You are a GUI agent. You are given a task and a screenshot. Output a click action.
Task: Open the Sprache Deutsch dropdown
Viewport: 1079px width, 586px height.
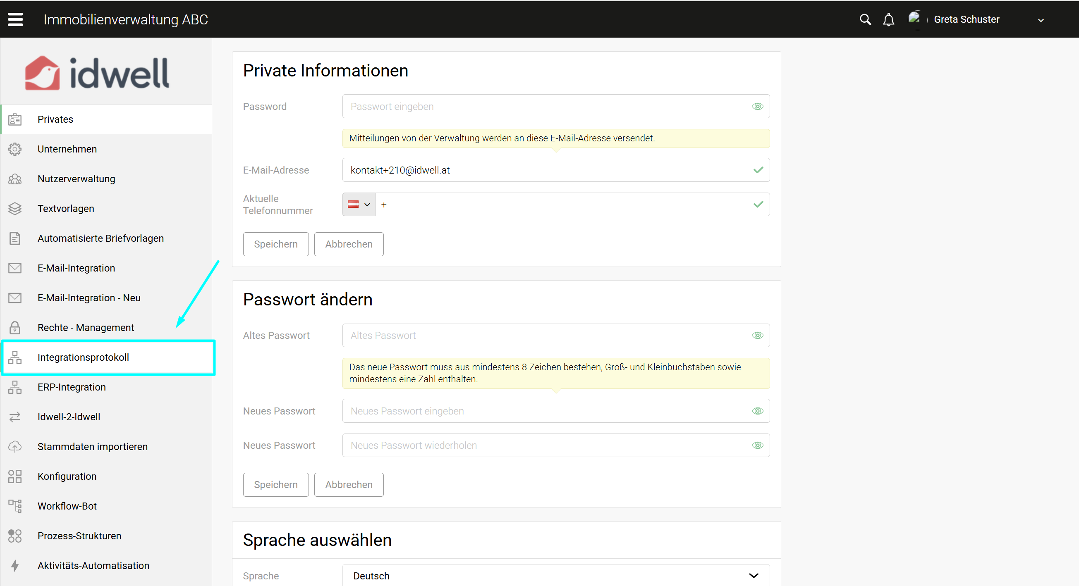tap(555, 576)
